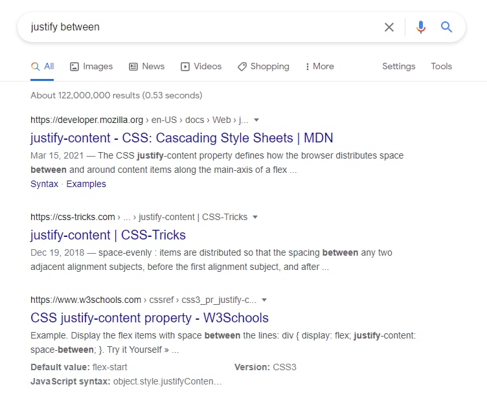Open the MDN justify-content result
487x400 pixels.
coord(181,138)
